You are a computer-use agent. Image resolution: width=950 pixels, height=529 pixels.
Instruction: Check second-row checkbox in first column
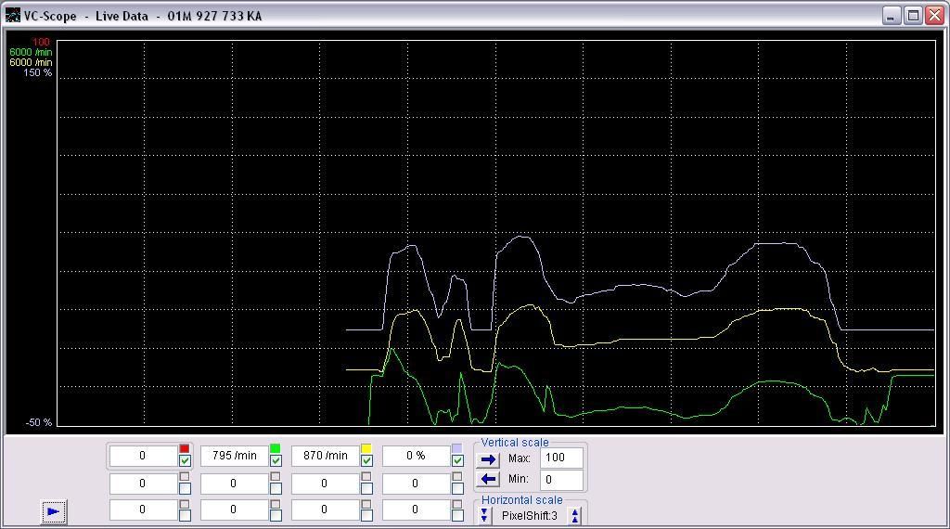point(185,488)
